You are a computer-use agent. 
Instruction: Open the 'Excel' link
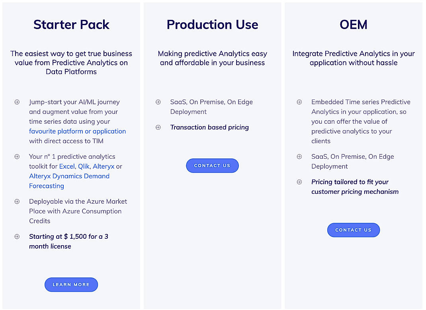click(67, 166)
